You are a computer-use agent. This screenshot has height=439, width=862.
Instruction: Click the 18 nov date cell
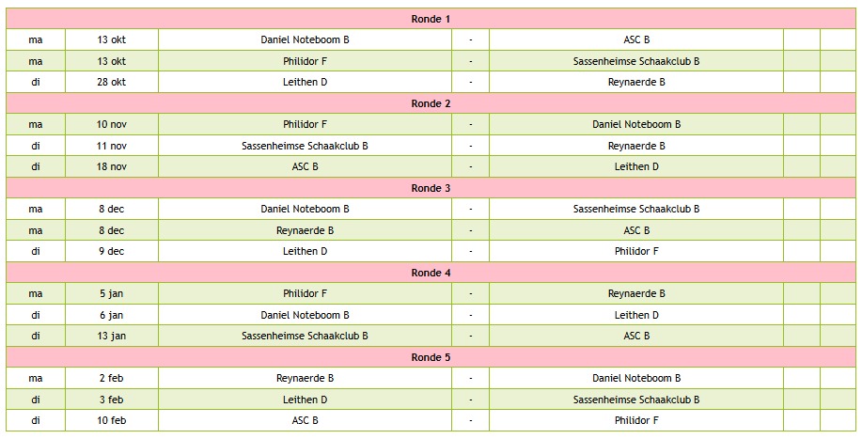point(111,166)
